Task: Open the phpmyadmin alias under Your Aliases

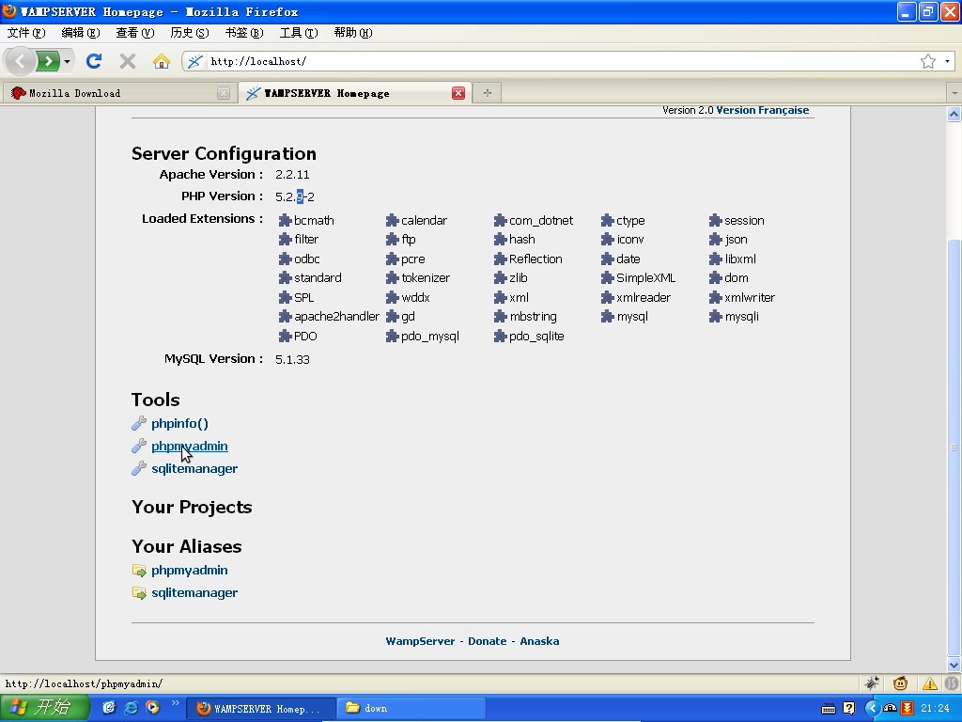Action: pyautogui.click(x=190, y=571)
